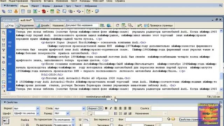This screenshot has width=224, height=126.
Task: Open the Размер dropdown
Action: 68,113
